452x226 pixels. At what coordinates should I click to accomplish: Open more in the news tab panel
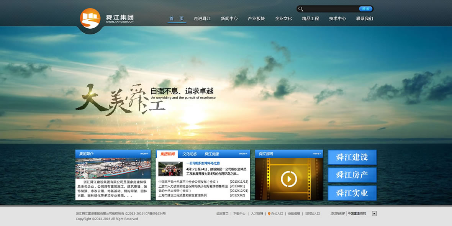(x=243, y=154)
